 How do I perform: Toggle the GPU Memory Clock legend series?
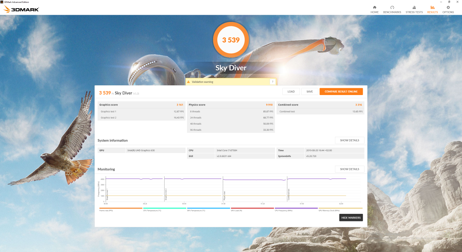click(340, 210)
